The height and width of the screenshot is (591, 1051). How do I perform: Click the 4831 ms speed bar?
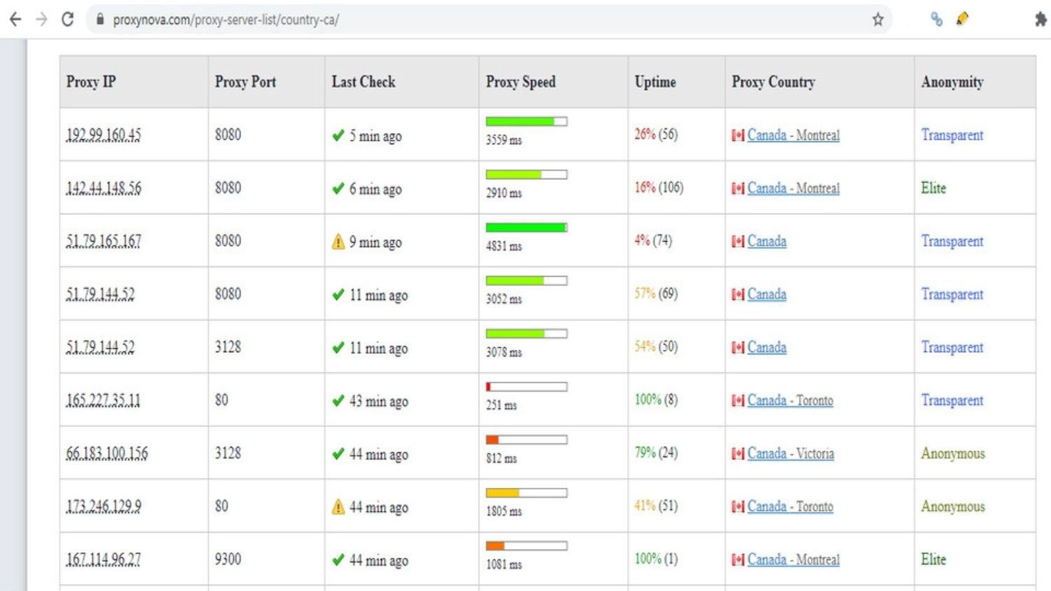[526, 228]
